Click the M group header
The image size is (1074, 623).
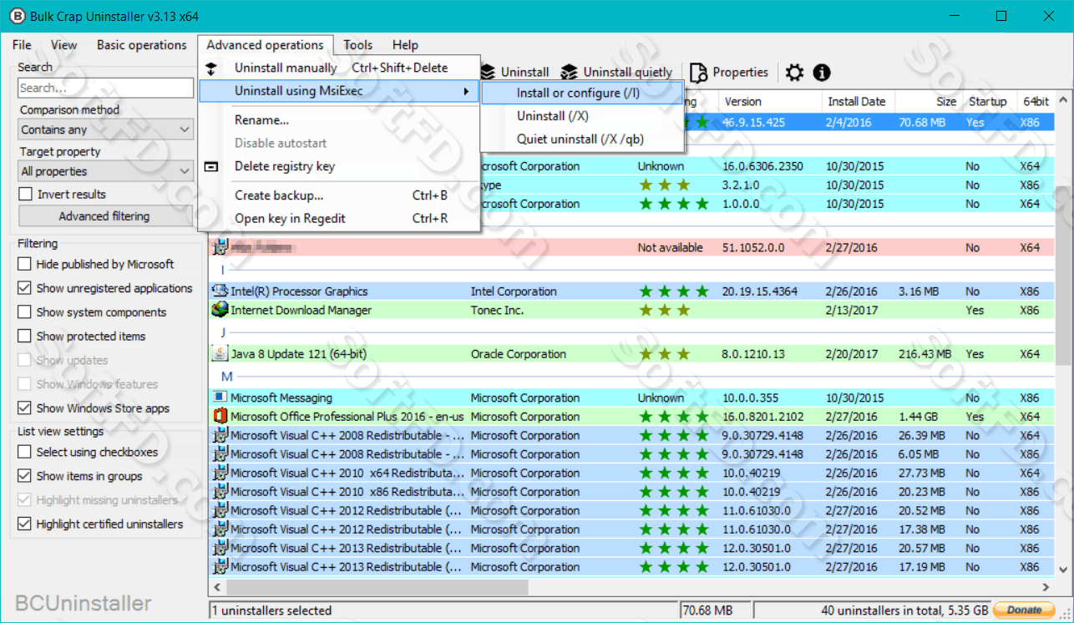(x=227, y=377)
